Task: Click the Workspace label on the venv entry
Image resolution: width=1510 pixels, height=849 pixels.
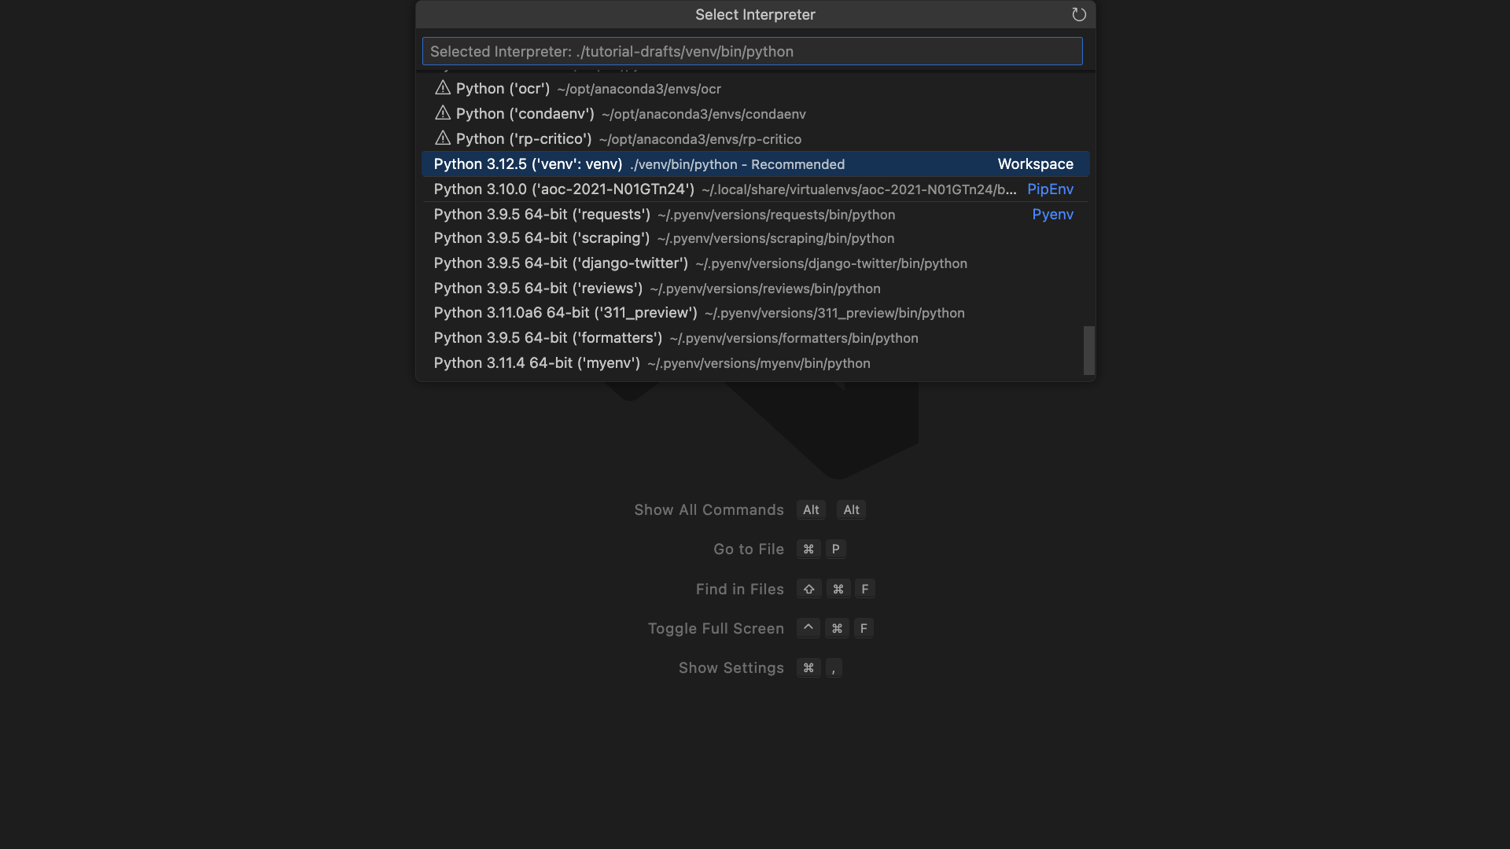Action: click(1035, 164)
